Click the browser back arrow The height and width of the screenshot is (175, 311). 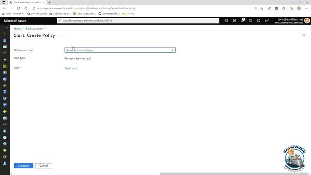click(4, 8)
